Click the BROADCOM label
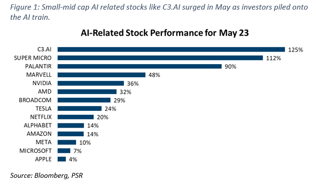Screen dimensions: 316x185 click(35, 100)
